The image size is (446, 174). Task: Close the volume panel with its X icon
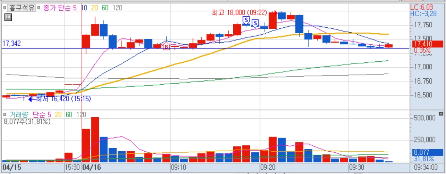click(x=441, y=114)
